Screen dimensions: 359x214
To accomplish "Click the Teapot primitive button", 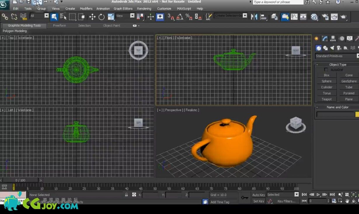I will point(327,99).
